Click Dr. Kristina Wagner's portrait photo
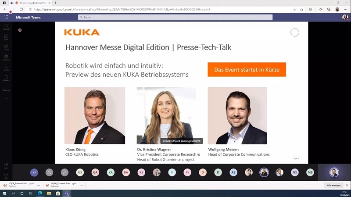 166,115
